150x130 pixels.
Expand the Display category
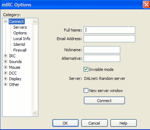point(5,79)
